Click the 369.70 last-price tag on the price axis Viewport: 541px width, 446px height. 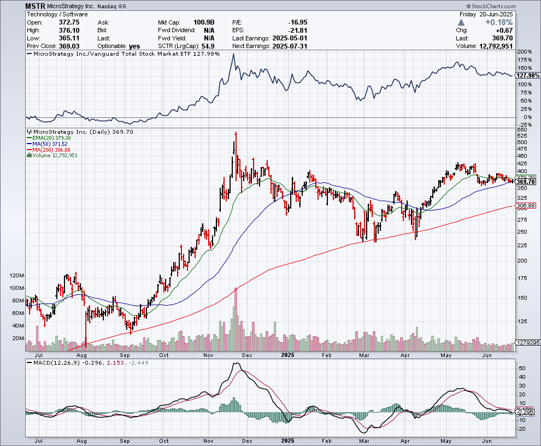(x=526, y=182)
